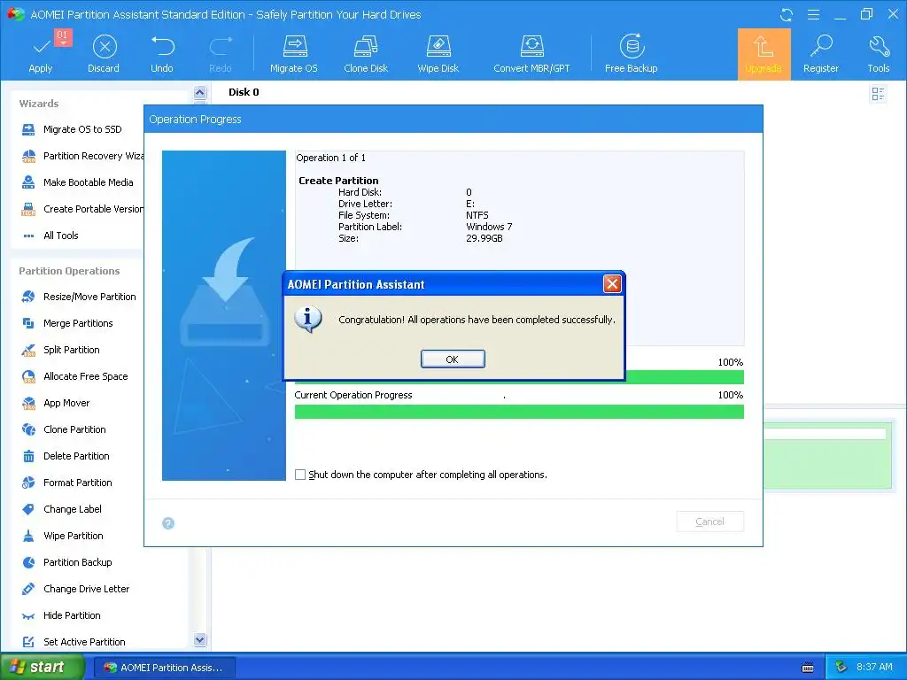
Task: Open Partition Recovery Wizard
Action: tap(81, 156)
